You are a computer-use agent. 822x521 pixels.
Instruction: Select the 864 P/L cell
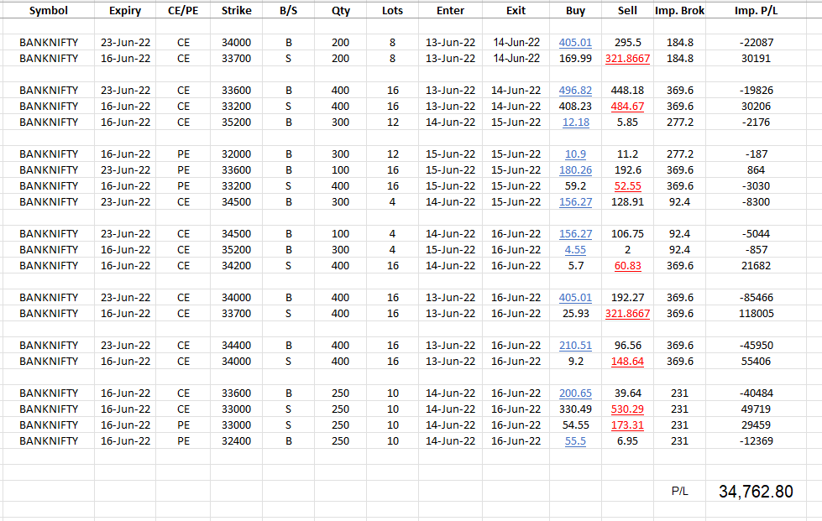point(756,169)
